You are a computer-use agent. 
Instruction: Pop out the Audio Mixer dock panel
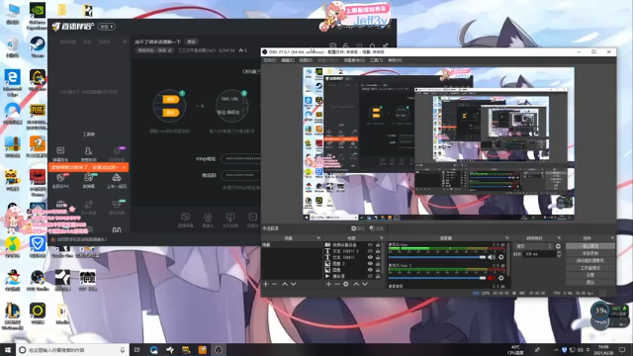pos(507,238)
